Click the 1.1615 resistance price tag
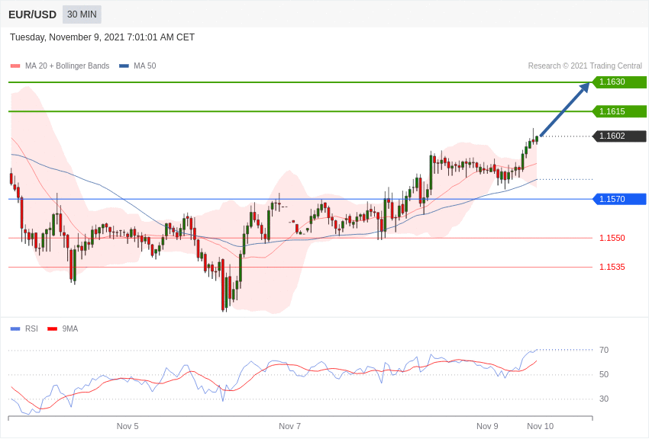Viewport: 649px width, 439px height. pyautogui.click(x=619, y=111)
